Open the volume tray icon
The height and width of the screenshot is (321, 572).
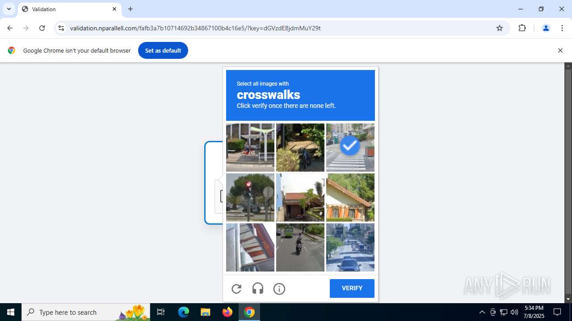514,312
